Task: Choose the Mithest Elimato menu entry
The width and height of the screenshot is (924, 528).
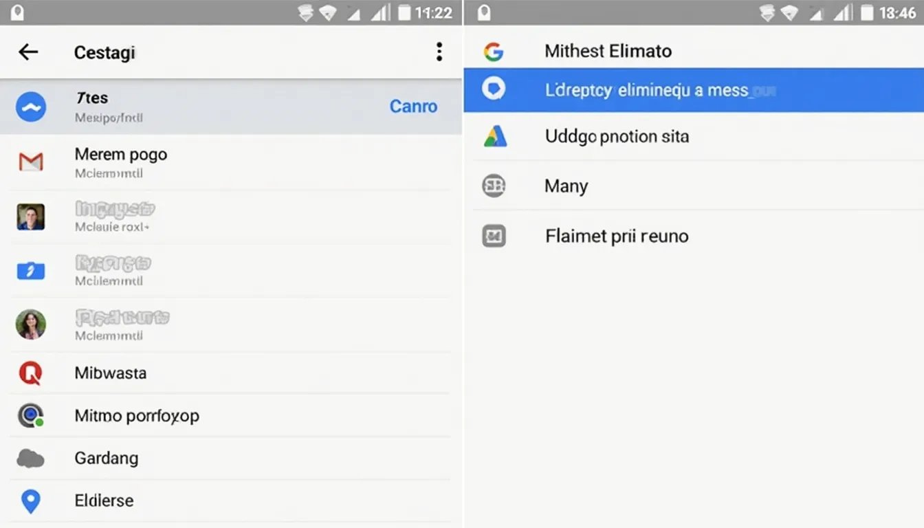Action: 608,51
